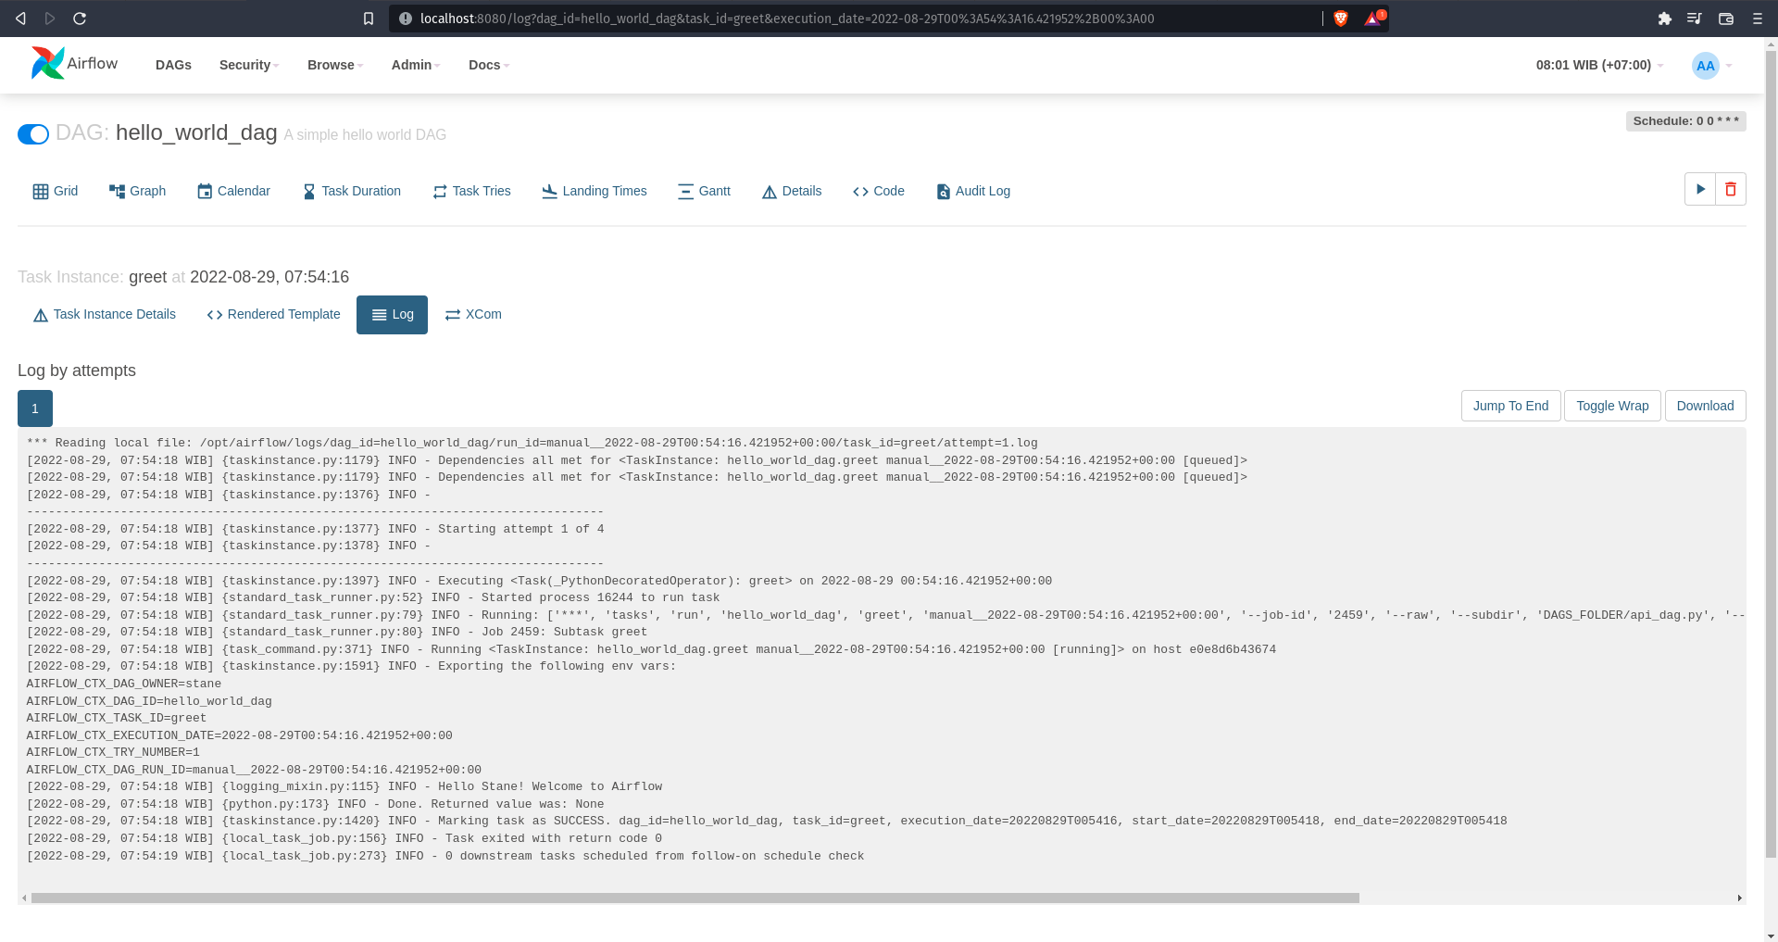Go back with browser back arrow
Screen dimensions: 1778x942
(20, 19)
